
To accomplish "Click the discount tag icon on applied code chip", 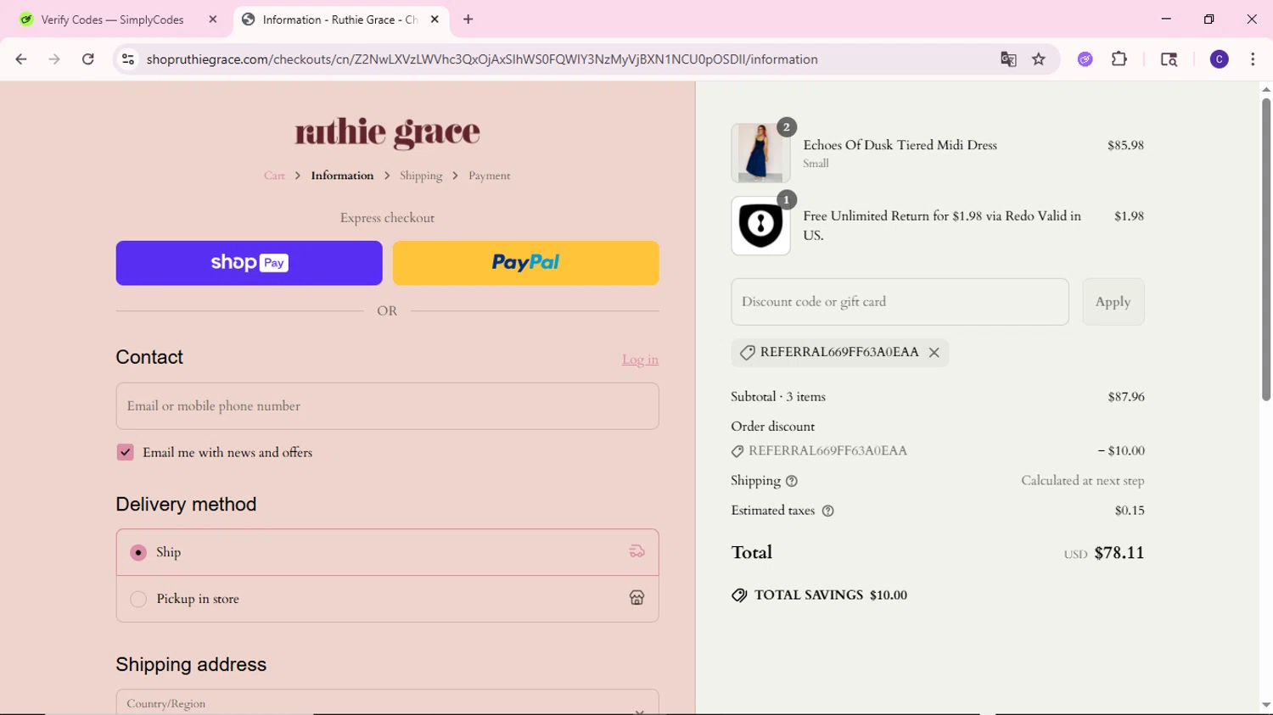I will [748, 353].
